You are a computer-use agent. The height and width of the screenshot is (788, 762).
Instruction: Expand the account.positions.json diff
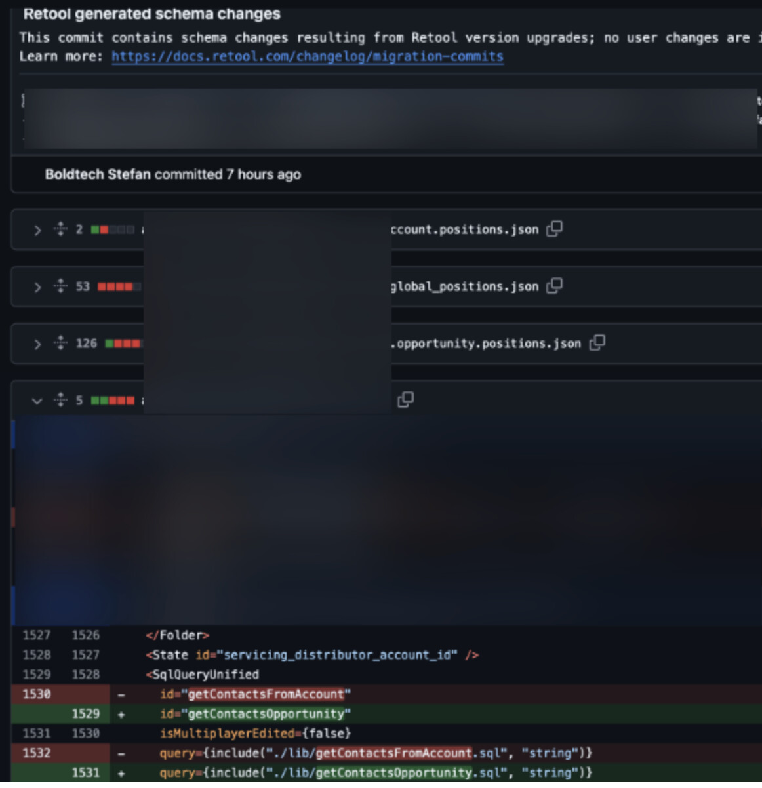click(37, 230)
